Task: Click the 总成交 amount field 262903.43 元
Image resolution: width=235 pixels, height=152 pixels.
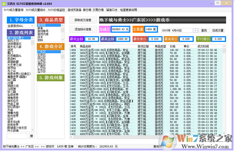Action: (x=120, y=29)
